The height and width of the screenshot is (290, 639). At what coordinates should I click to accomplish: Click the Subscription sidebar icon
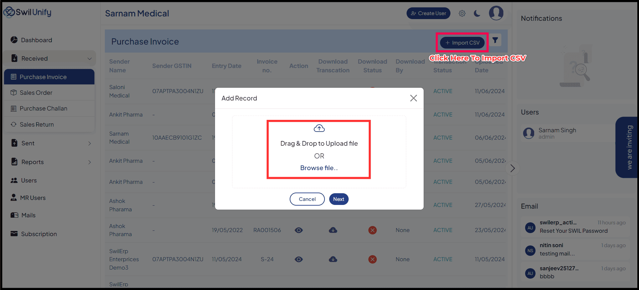click(x=14, y=233)
